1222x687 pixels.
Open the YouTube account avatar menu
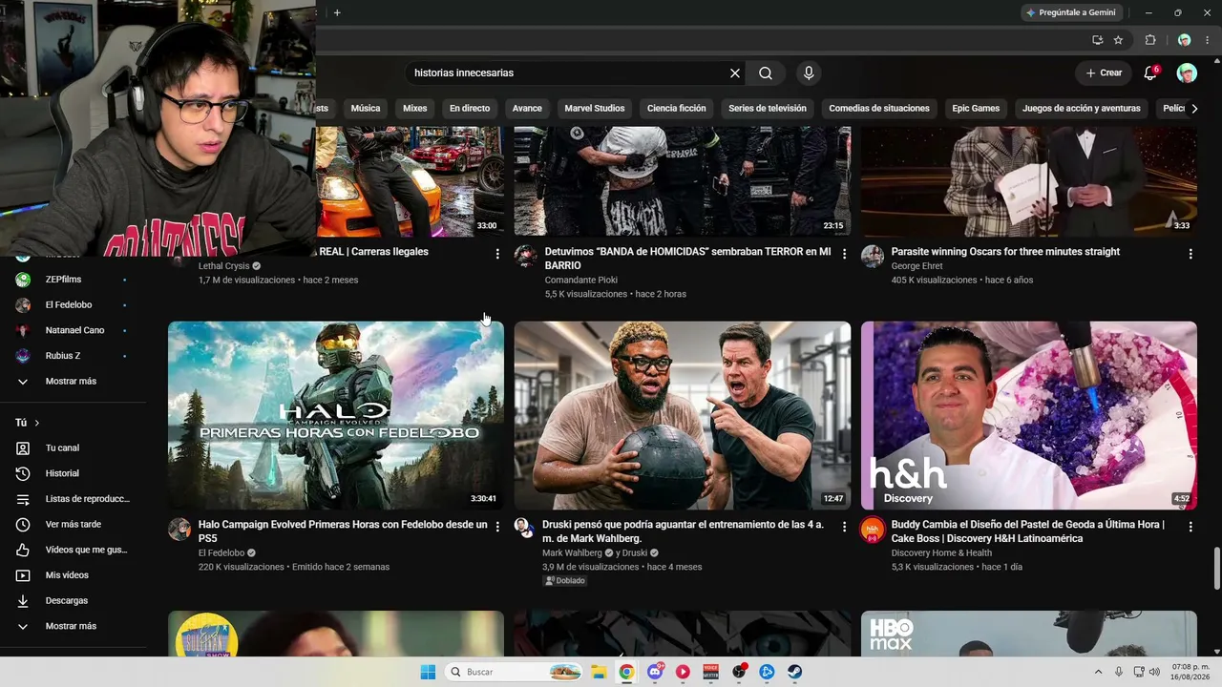click(1187, 73)
